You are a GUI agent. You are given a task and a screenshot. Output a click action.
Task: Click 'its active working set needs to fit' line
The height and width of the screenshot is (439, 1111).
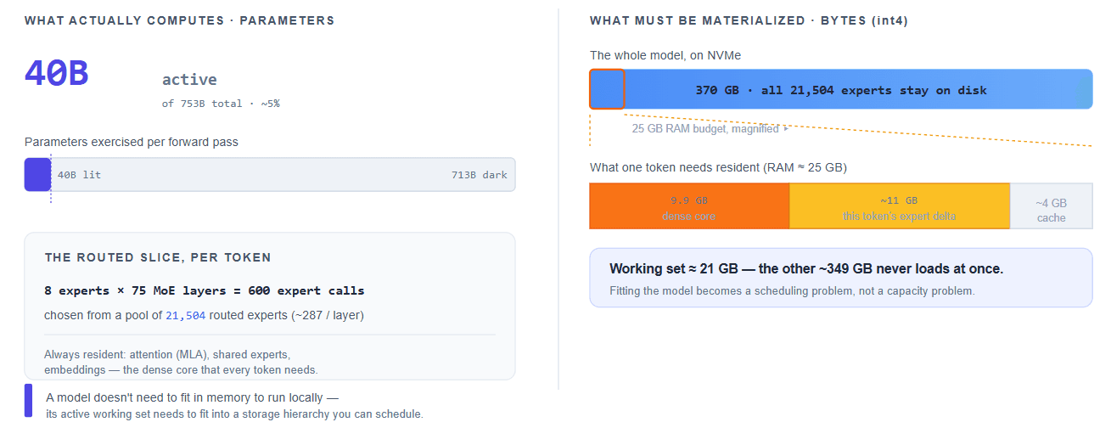pyautogui.click(x=234, y=414)
